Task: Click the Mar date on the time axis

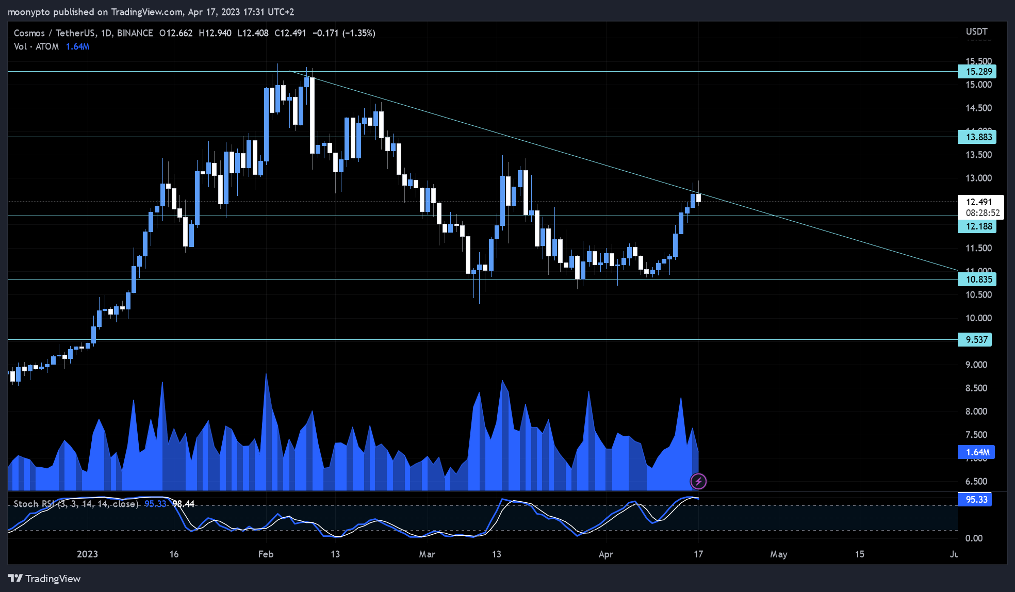Action: [x=427, y=554]
